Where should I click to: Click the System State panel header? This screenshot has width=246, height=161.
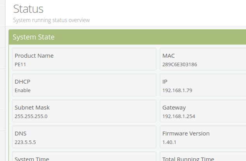34,37
